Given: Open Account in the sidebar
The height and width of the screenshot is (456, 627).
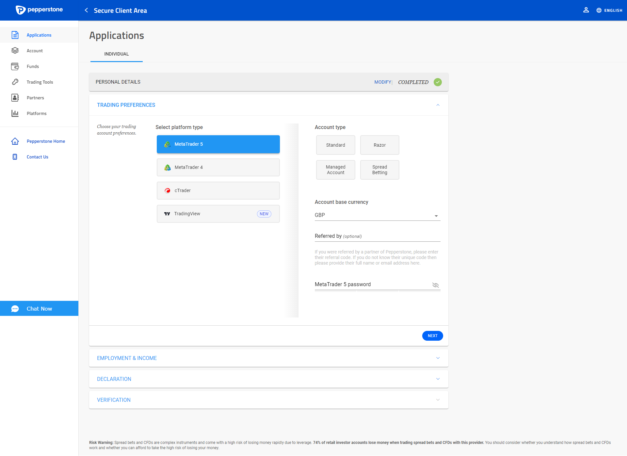Looking at the screenshot, I should point(39,51).
